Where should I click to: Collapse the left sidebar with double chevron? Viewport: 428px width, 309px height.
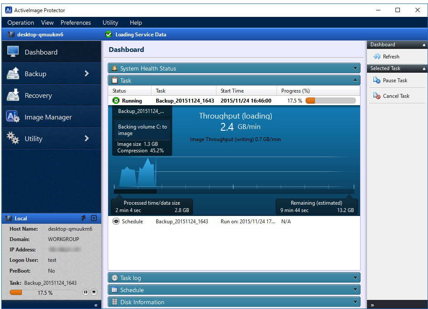point(96,305)
